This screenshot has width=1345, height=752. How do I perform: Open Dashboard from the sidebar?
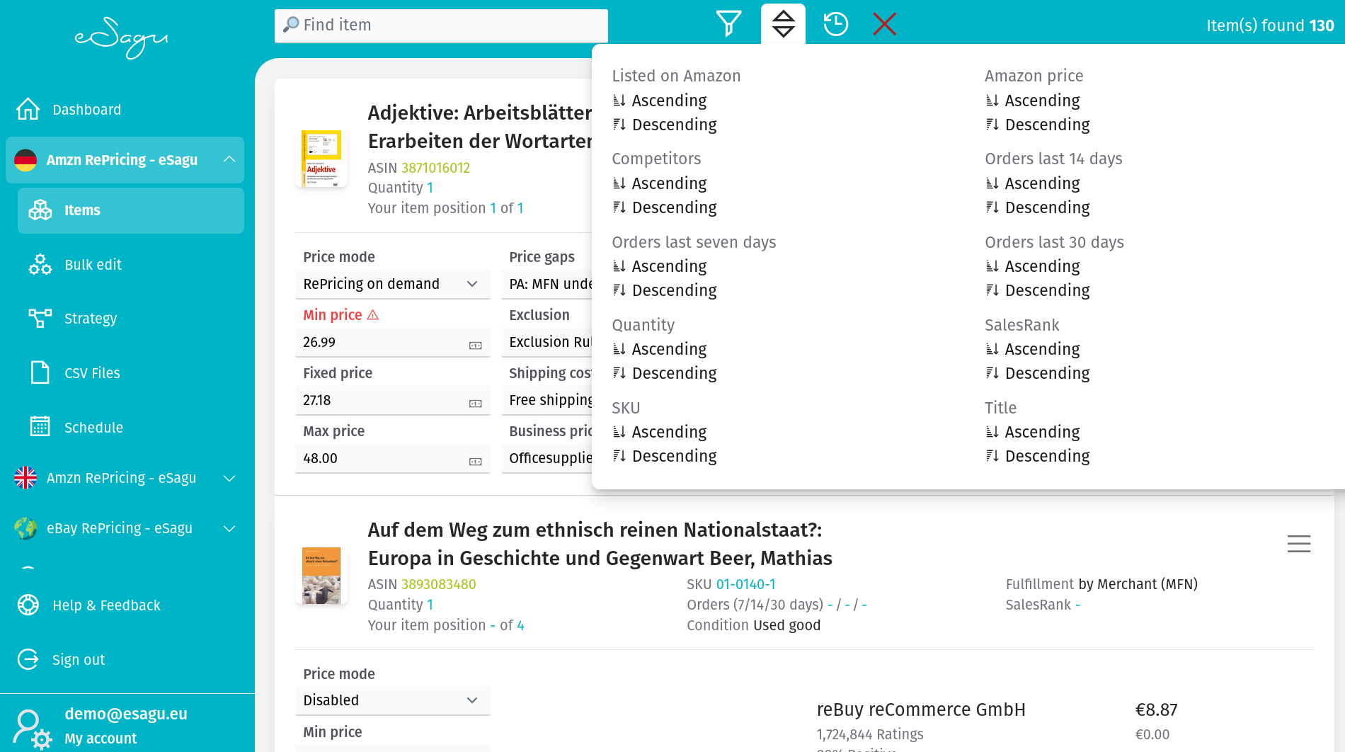(86, 110)
